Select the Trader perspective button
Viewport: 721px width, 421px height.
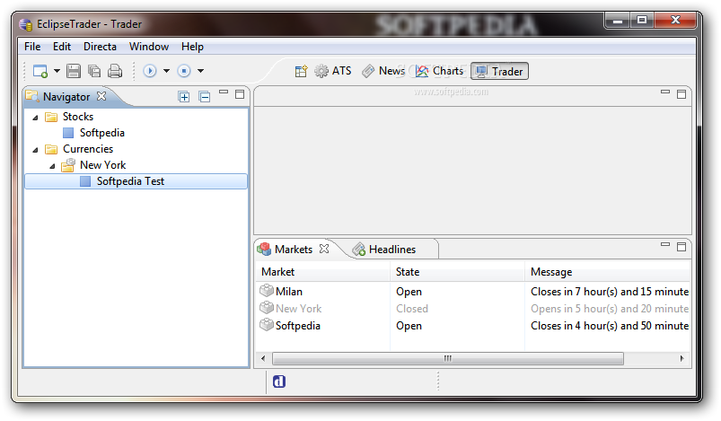point(499,71)
